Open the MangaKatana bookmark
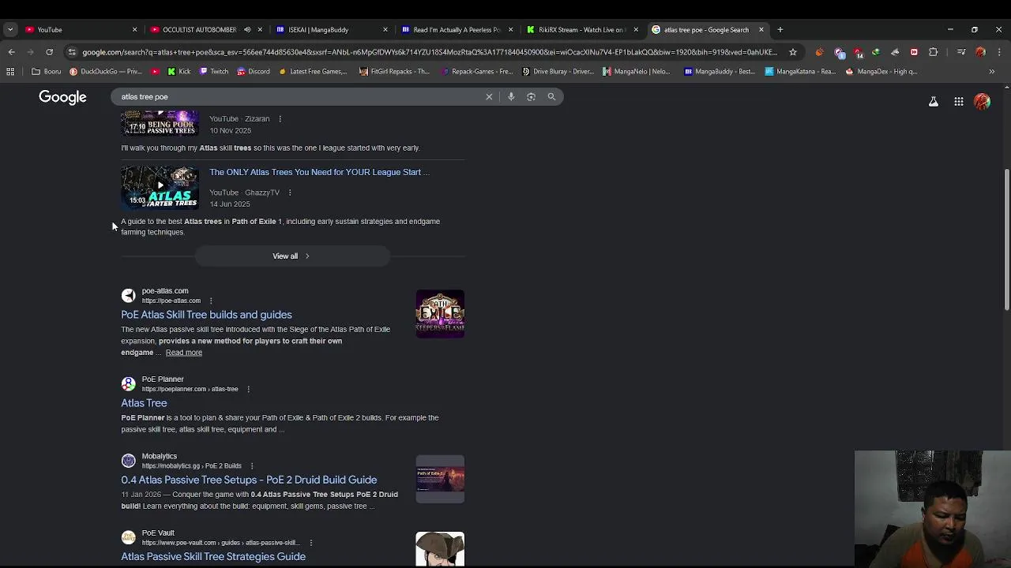Screen dimensions: 1011x568 [x=800, y=71]
